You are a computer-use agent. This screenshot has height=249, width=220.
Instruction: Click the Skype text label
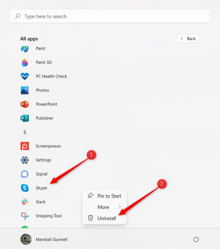[42, 188]
